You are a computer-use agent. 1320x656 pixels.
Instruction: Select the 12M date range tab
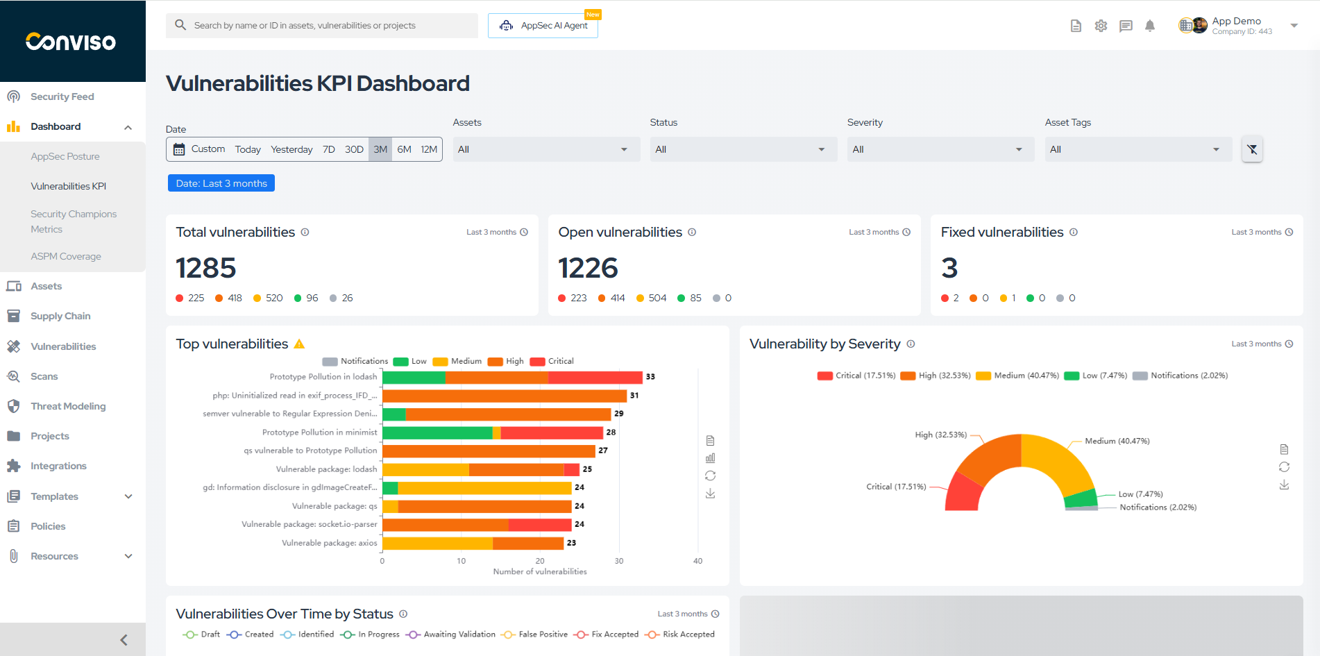point(429,149)
